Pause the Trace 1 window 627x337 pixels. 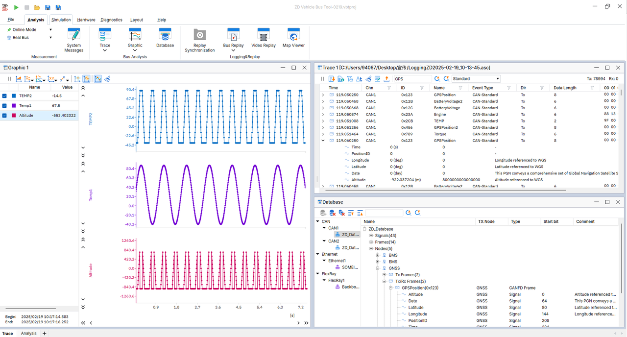[322, 78]
